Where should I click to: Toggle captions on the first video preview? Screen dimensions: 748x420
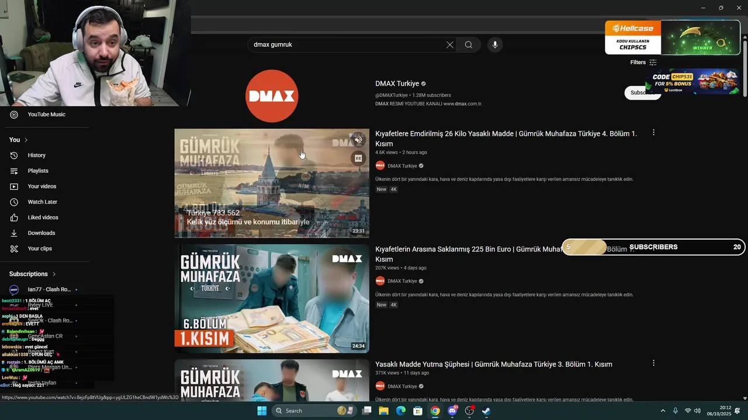coord(358,158)
